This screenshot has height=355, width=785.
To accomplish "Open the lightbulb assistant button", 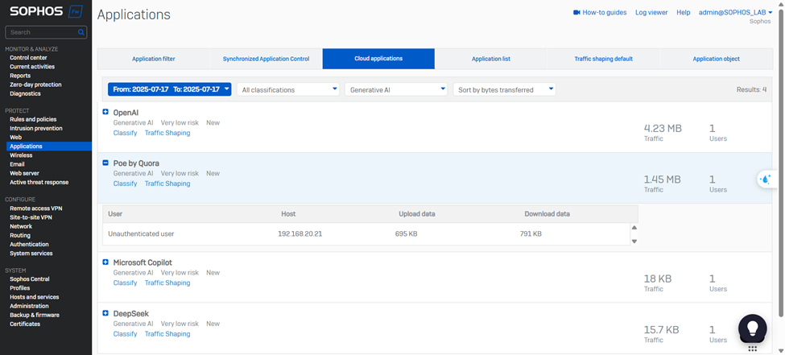I will point(752,328).
